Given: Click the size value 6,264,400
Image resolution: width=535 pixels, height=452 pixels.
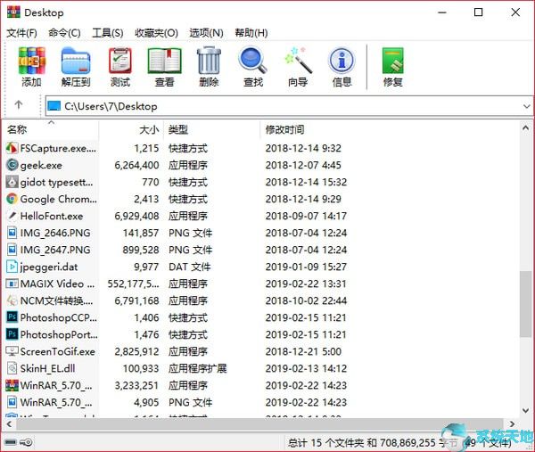Looking at the screenshot, I should click(x=136, y=165).
